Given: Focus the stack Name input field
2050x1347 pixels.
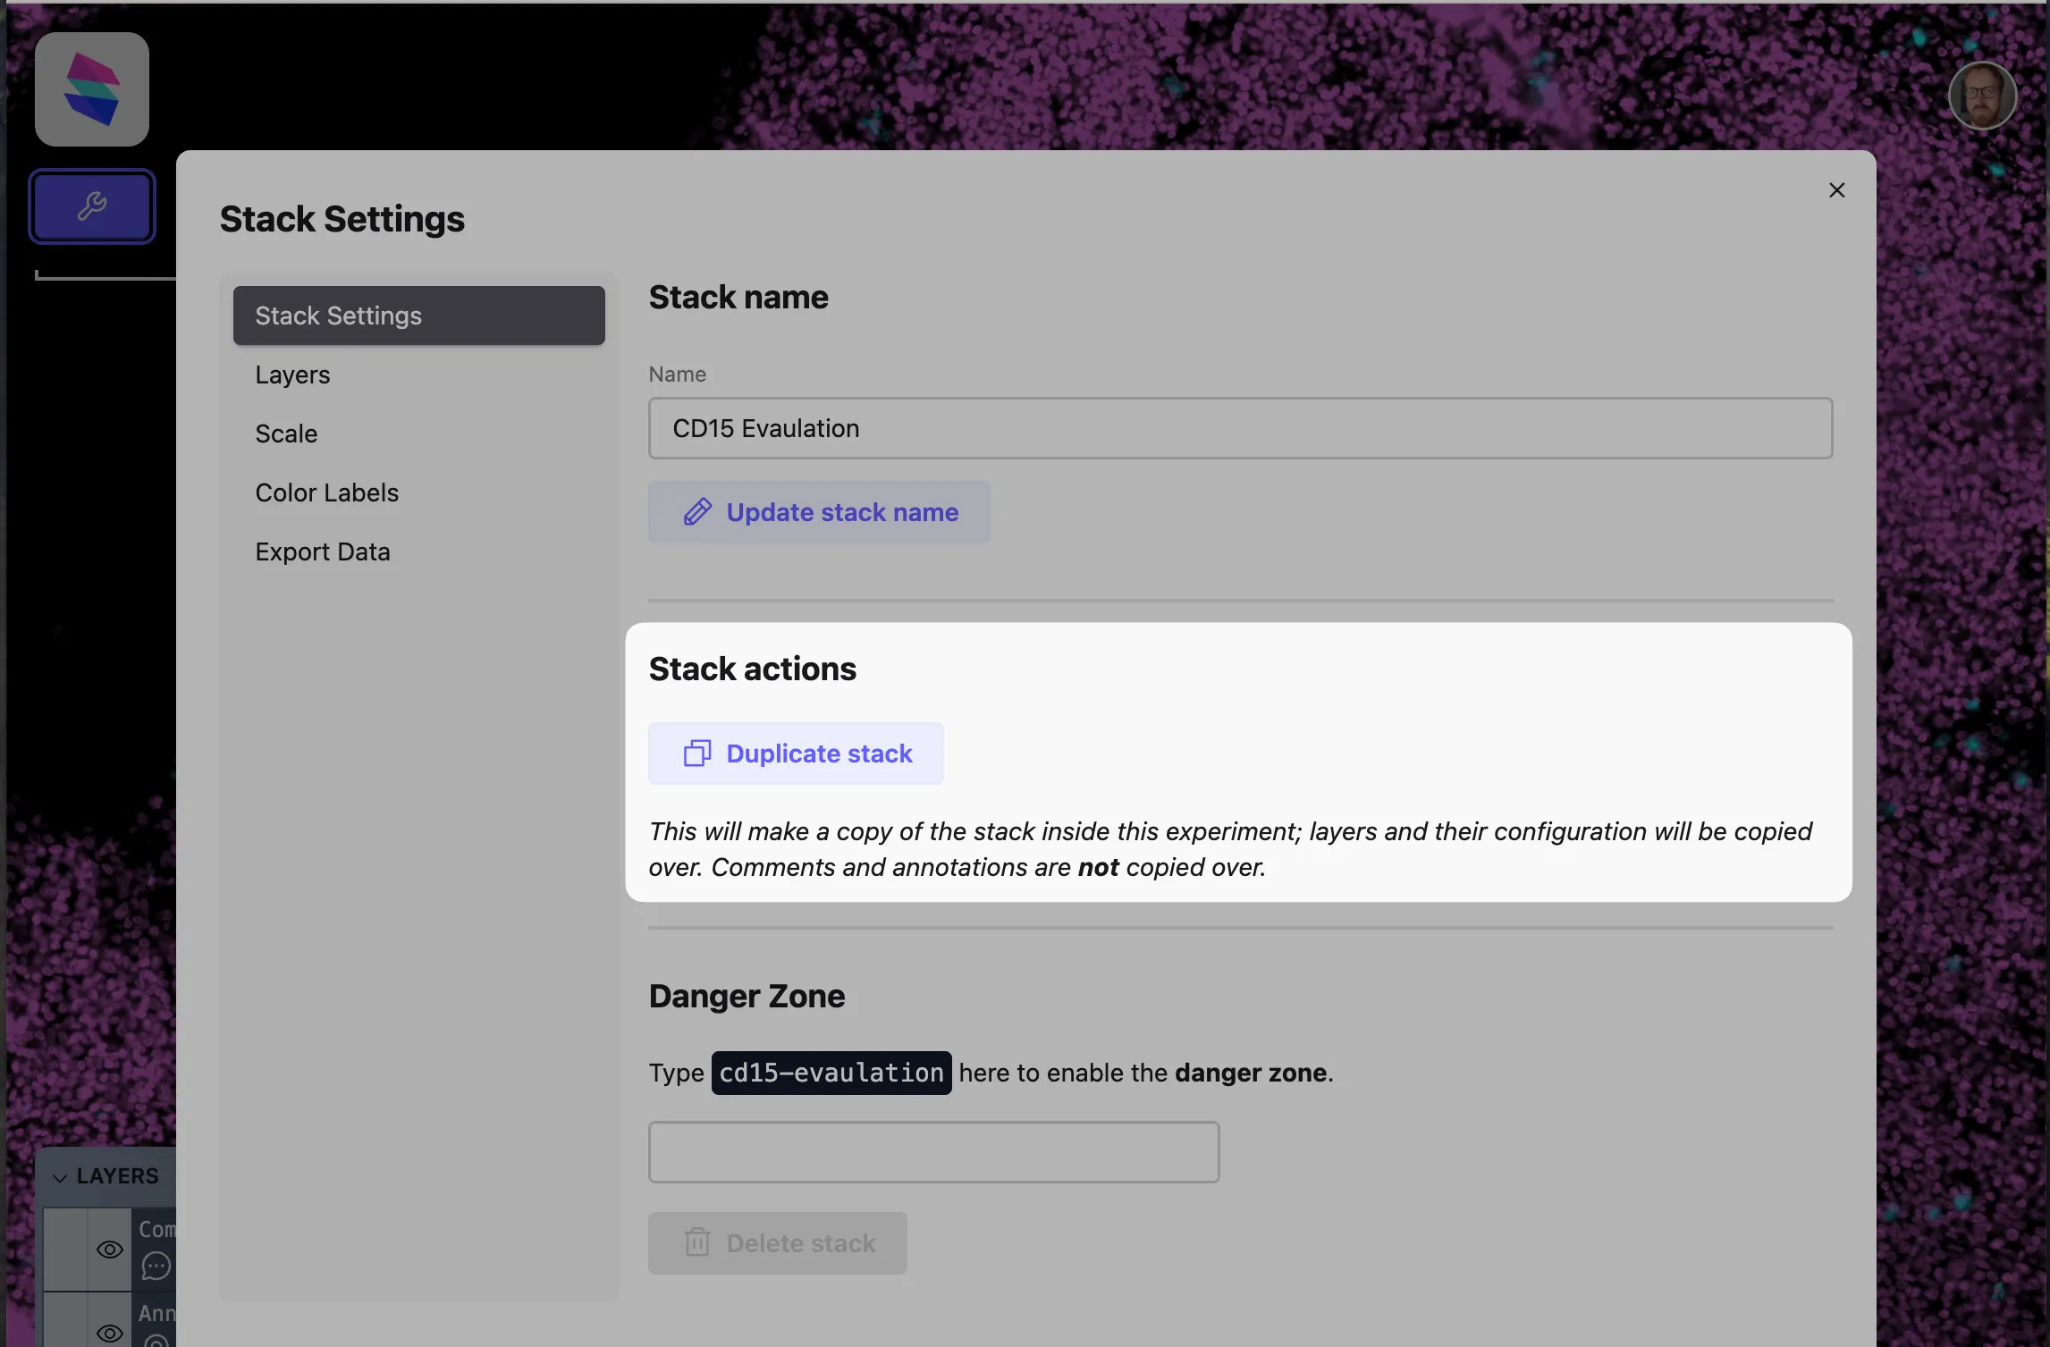Looking at the screenshot, I should 1240,428.
